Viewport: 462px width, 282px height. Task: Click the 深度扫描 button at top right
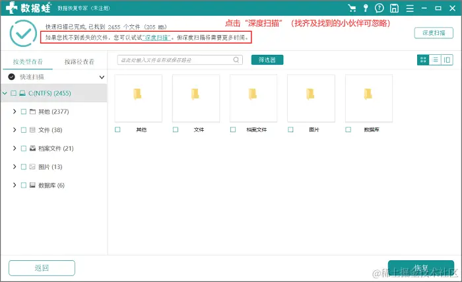tap(434, 33)
